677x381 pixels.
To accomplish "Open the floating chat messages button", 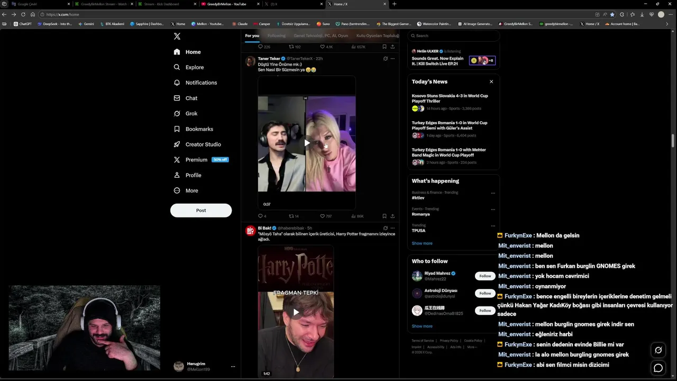I will coord(658,368).
